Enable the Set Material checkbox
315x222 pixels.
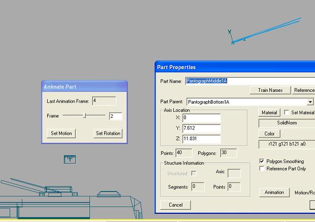287,113
